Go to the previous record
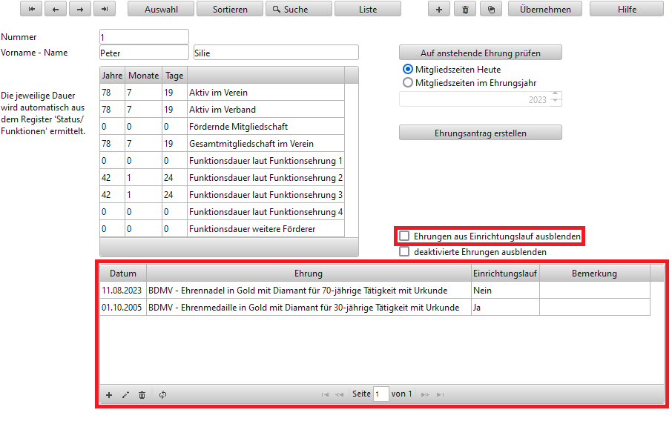This screenshot has height=424, width=672. pos(56,10)
